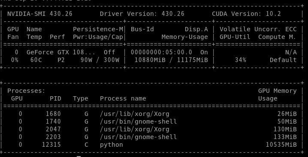The image size is (308, 157).
Task: Click the CUDA Version: 10.2 text
Action: point(246,14)
